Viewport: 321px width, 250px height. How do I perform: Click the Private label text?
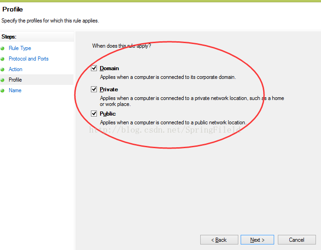[109, 89]
